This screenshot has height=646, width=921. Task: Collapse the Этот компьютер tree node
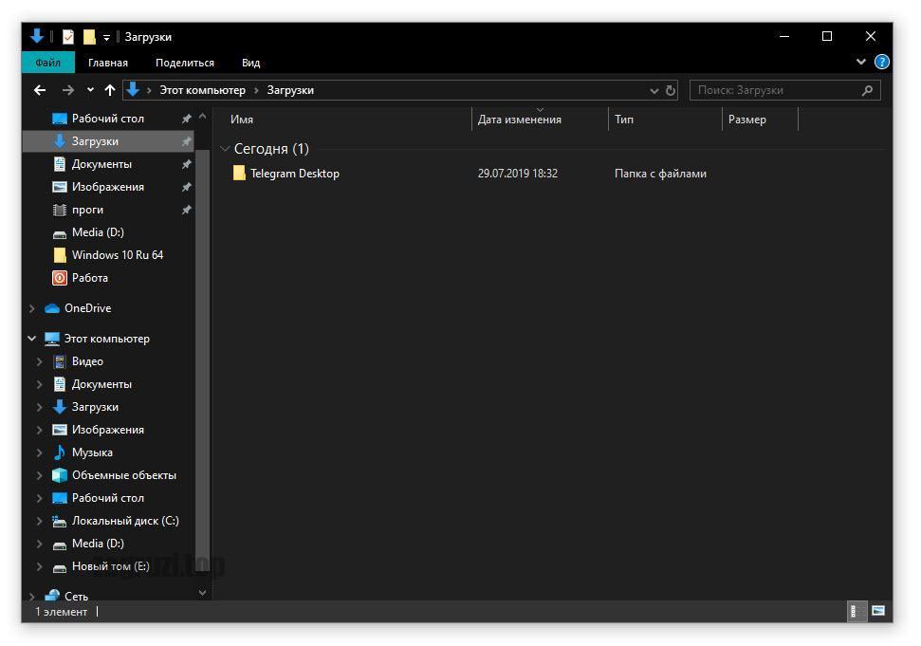click(31, 339)
